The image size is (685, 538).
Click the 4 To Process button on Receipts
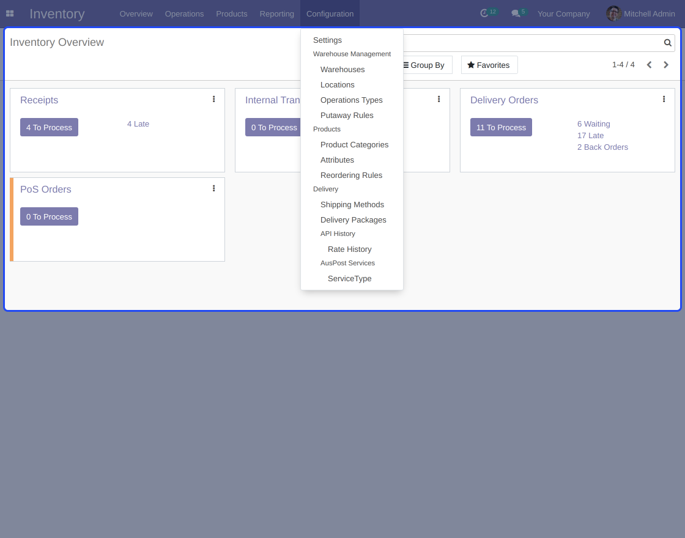[x=49, y=127]
